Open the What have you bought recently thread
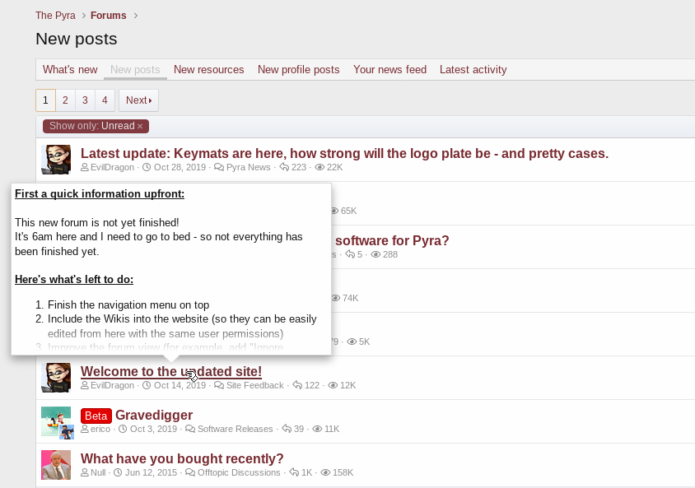The height and width of the screenshot is (488, 695). tap(182, 458)
